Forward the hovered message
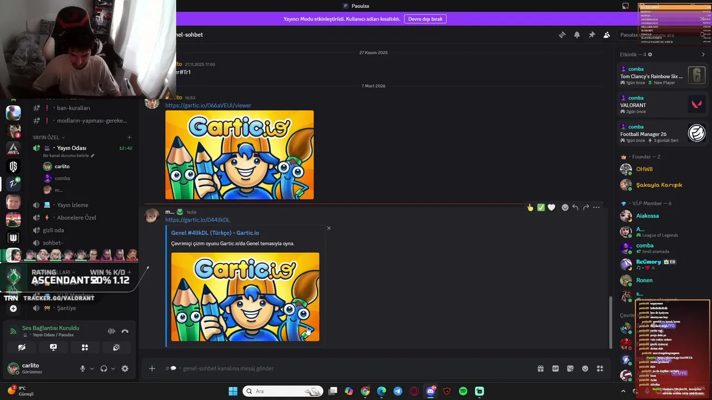Viewport: 712px width, 400px height. tap(586, 207)
